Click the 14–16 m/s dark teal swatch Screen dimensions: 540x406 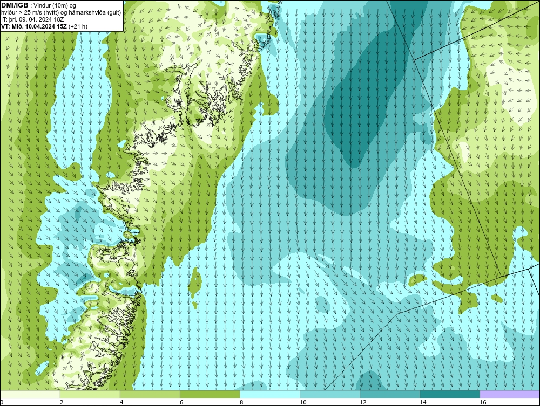point(449,394)
